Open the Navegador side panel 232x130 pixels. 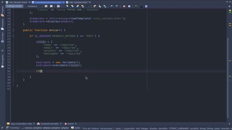tap(3, 61)
